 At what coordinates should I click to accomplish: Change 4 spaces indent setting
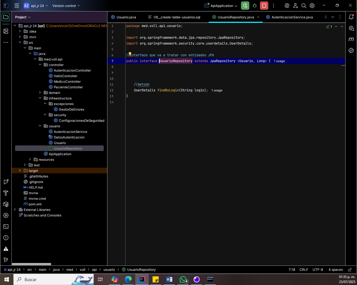(336, 270)
